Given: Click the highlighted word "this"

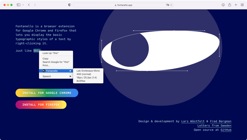Looking at the screenshot, I should pyautogui.click(x=36, y=51).
